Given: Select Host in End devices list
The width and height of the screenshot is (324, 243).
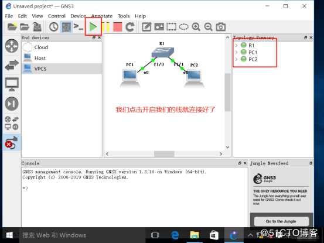Looking at the screenshot, I should [62, 58].
